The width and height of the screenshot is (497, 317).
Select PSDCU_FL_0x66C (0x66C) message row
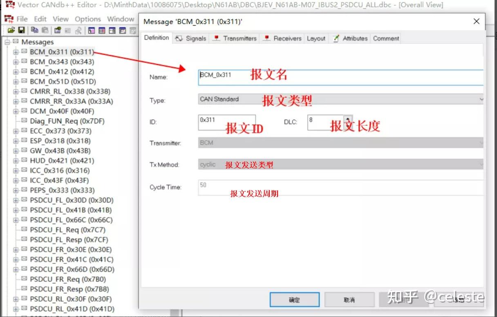pyautogui.click(x=71, y=220)
